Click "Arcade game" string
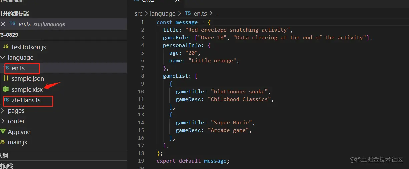409x169 pixels. pyautogui.click(x=228, y=130)
